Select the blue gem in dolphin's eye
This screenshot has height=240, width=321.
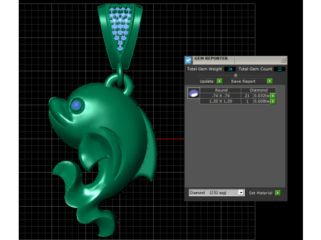(77, 105)
